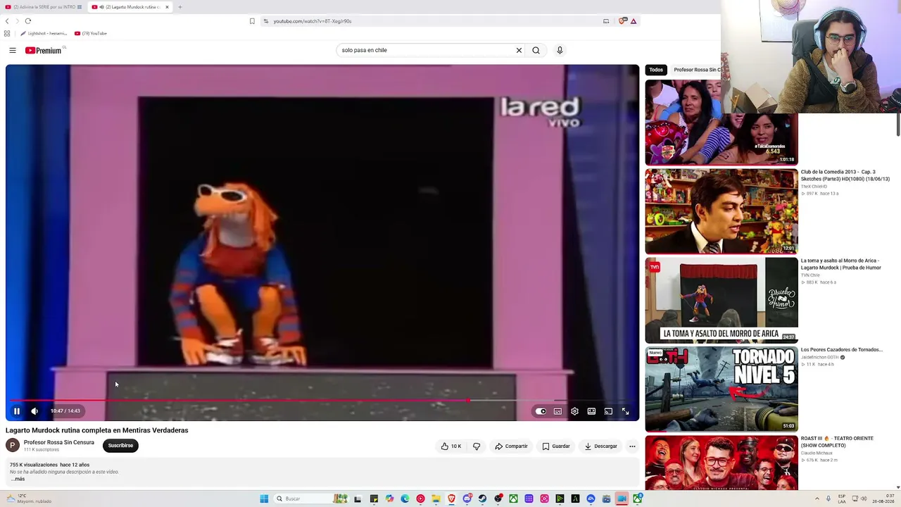
Task: Cast the video to a device
Action: click(x=608, y=411)
